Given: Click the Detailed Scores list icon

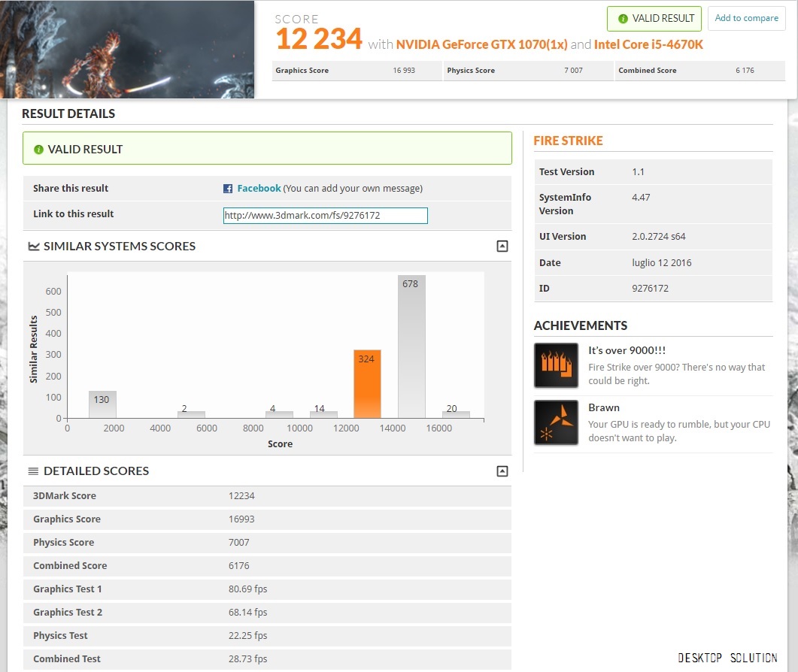Looking at the screenshot, I should [33, 471].
